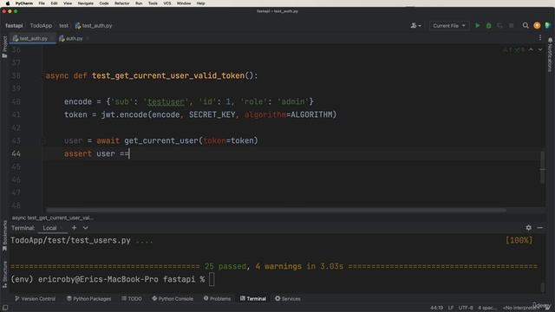Jump to next highlighted error arrow
This screenshot has height=312, width=555.
coord(540,50)
